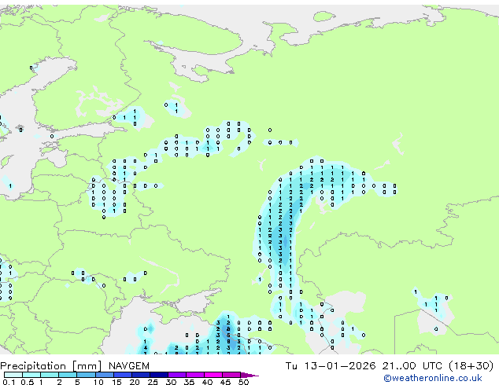Click the 0.5 to 1 mm legend swatch
This screenshot has width=499, height=385.
pos(31,375)
